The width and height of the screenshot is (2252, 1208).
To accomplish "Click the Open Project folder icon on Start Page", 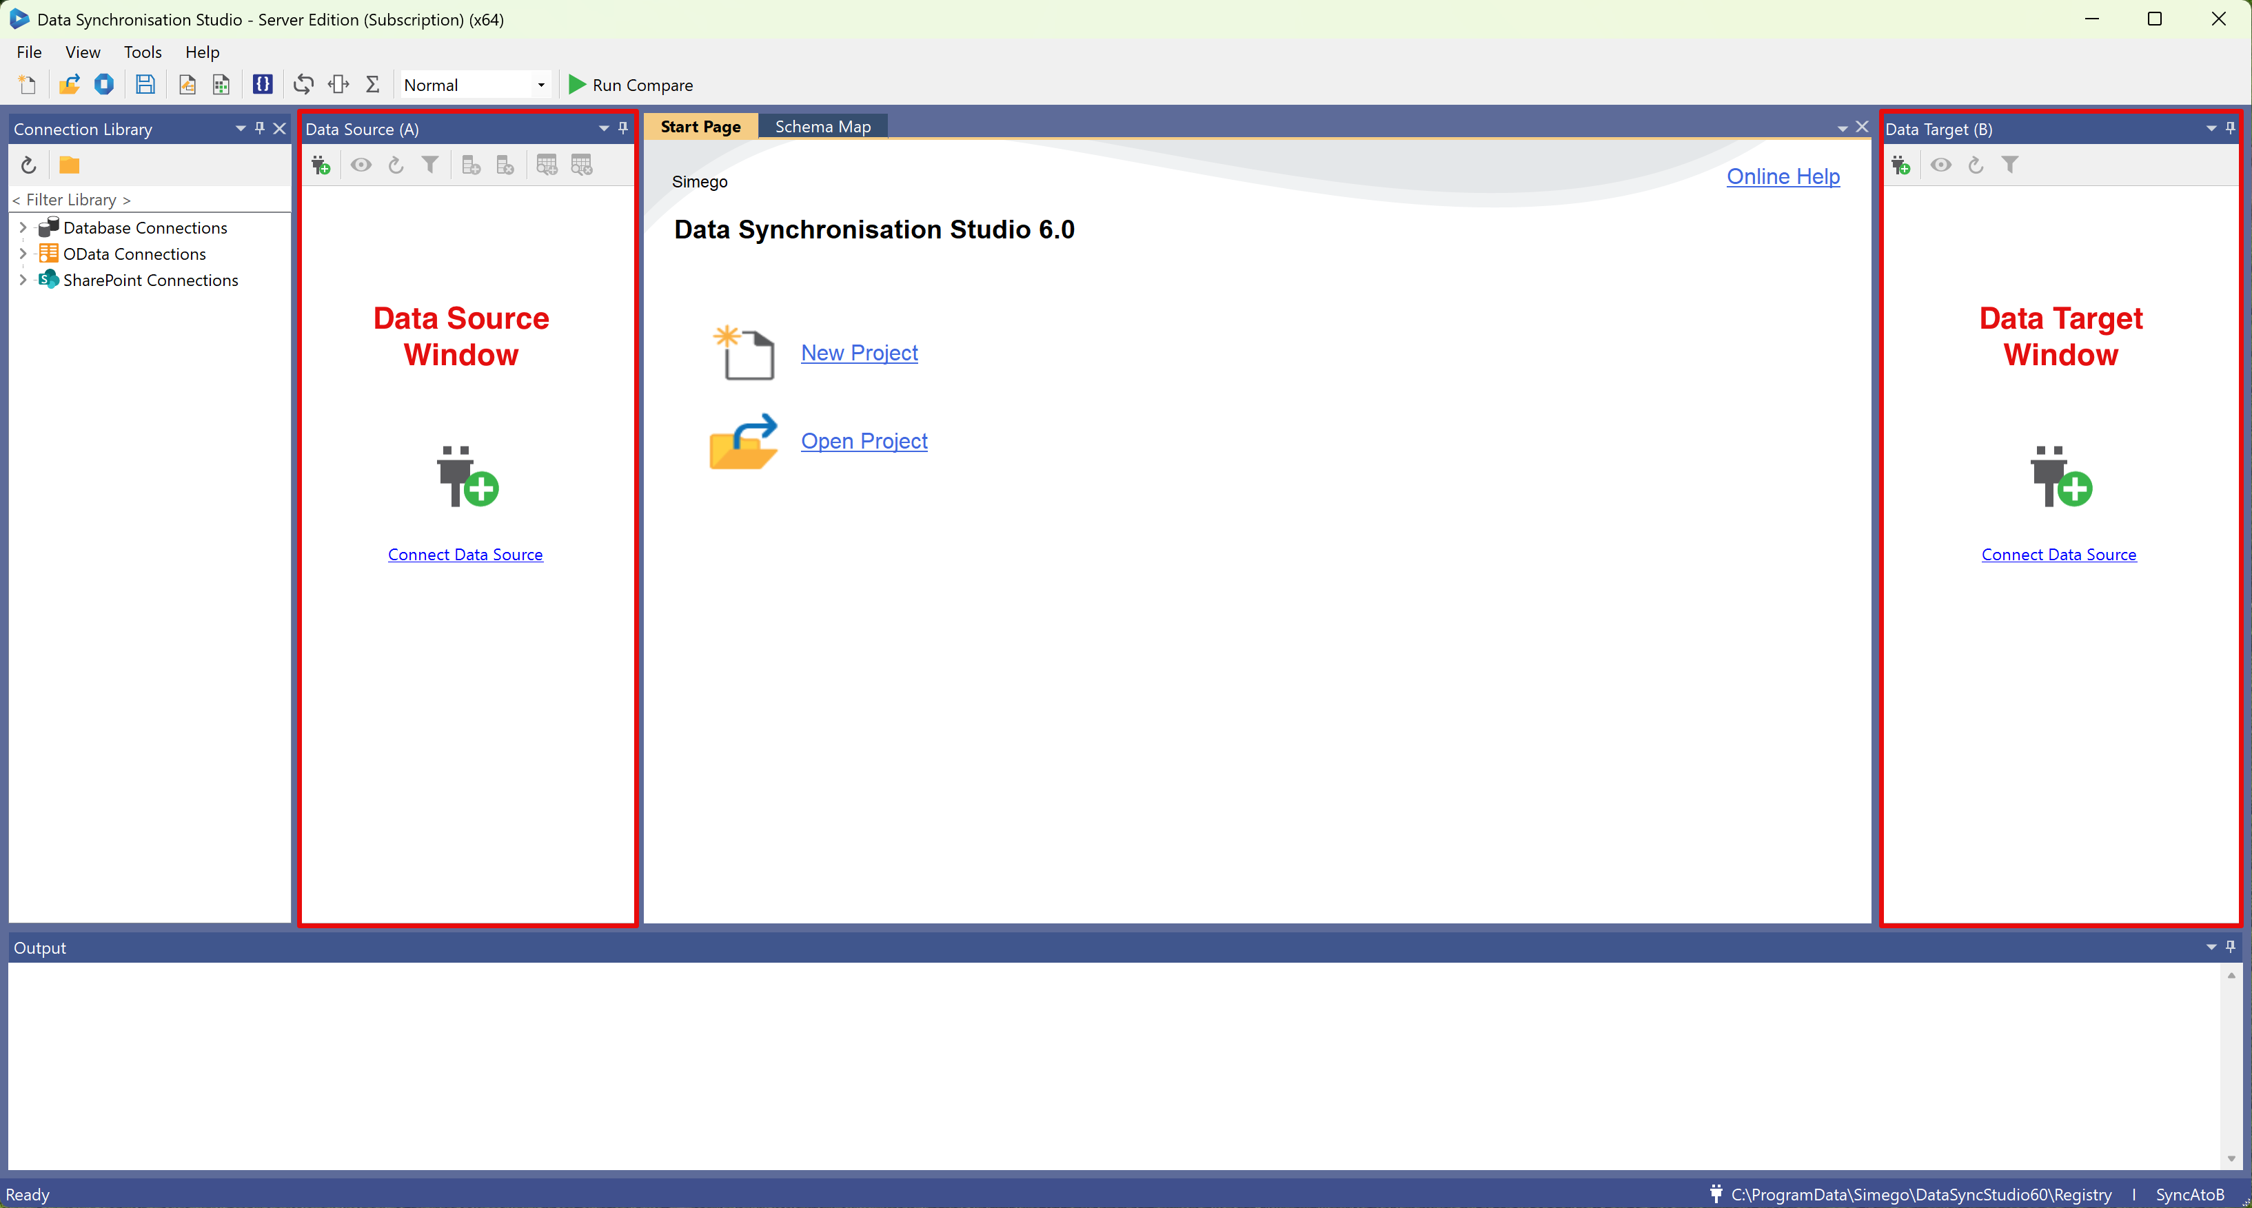I will coord(743,442).
